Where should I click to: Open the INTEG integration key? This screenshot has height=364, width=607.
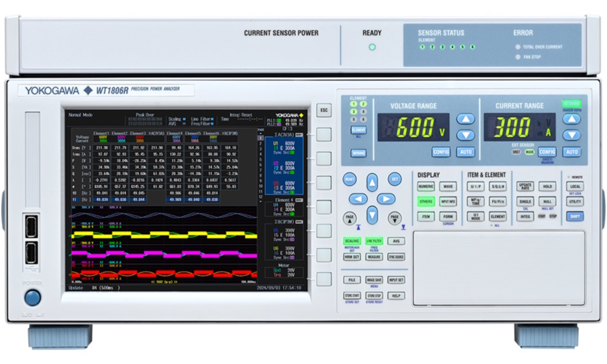(x=525, y=216)
